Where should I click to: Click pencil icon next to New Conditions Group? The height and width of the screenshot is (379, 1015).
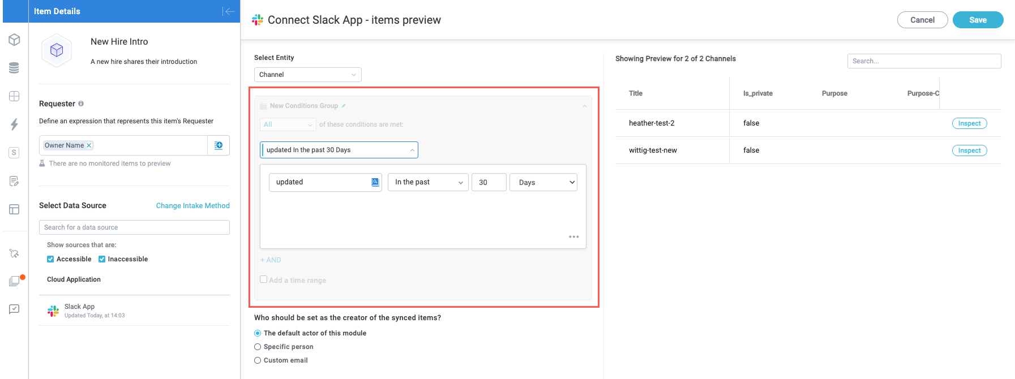point(344,106)
